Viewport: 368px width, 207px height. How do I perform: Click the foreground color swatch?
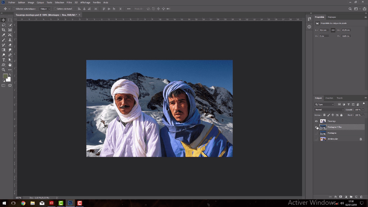click(5, 76)
